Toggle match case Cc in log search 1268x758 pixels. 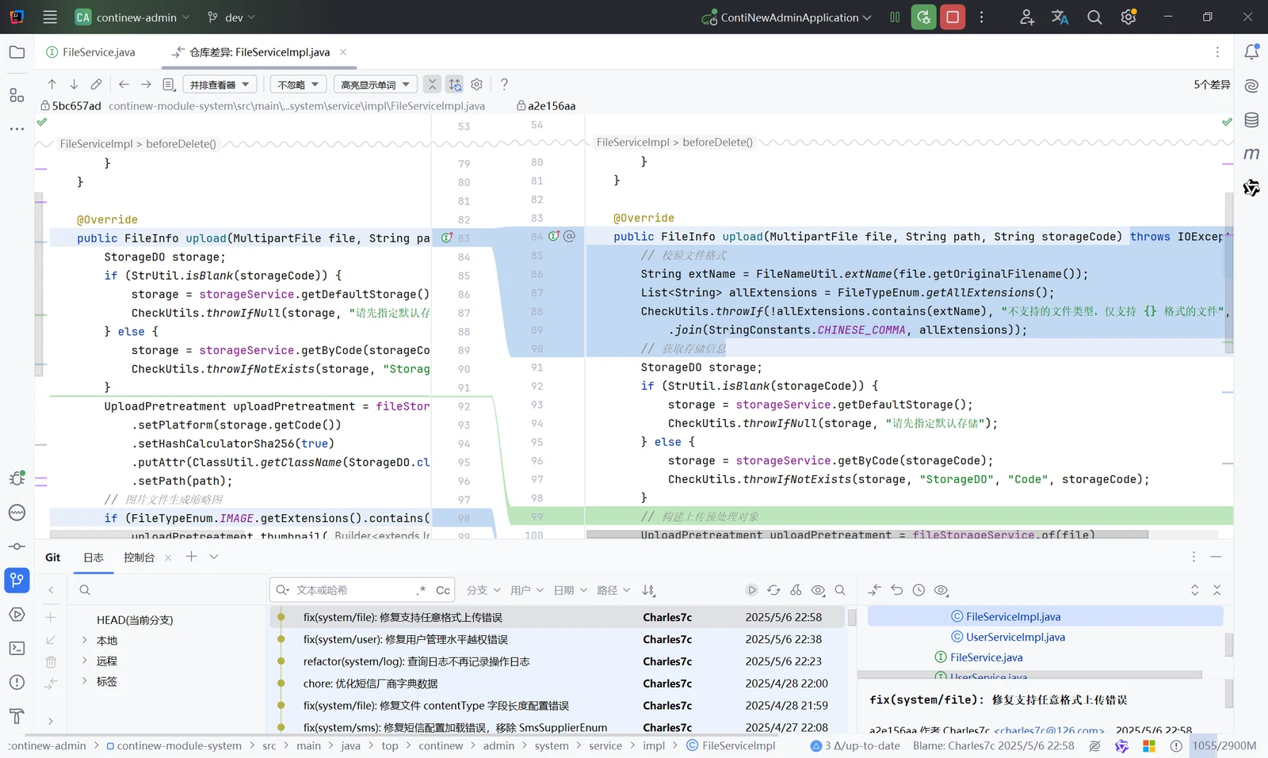point(443,590)
